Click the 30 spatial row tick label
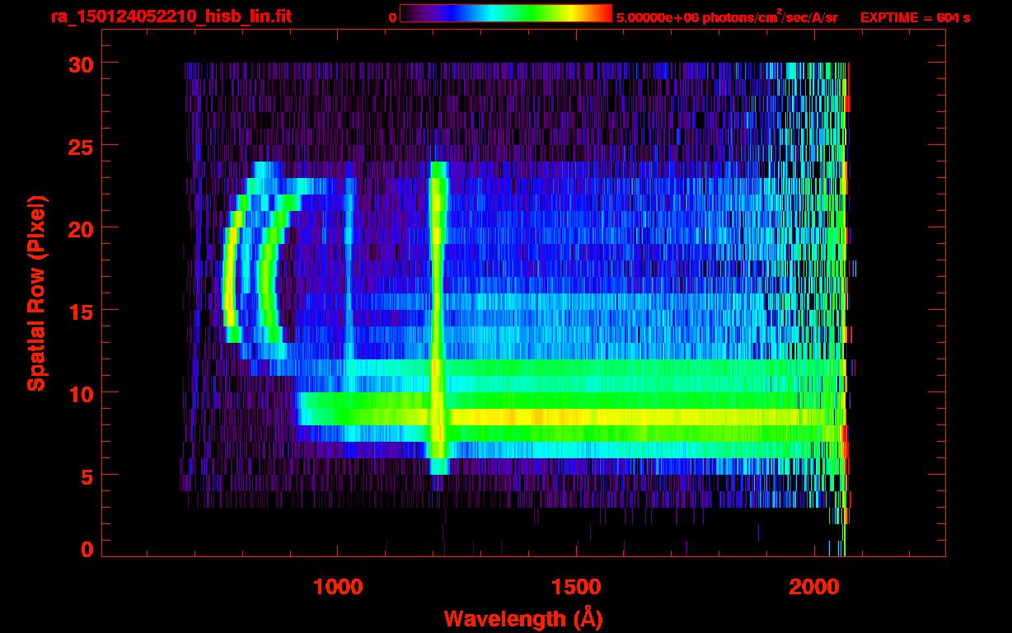This screenshot has height=633, width=1012. click(78, 63)
